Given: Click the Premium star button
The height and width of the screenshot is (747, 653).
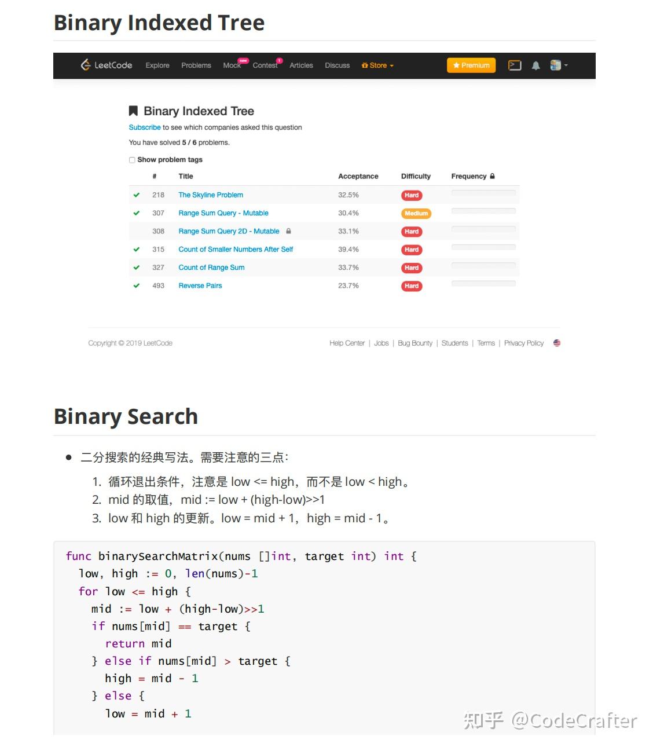Looking at the screenshot, I should [471, 65].
